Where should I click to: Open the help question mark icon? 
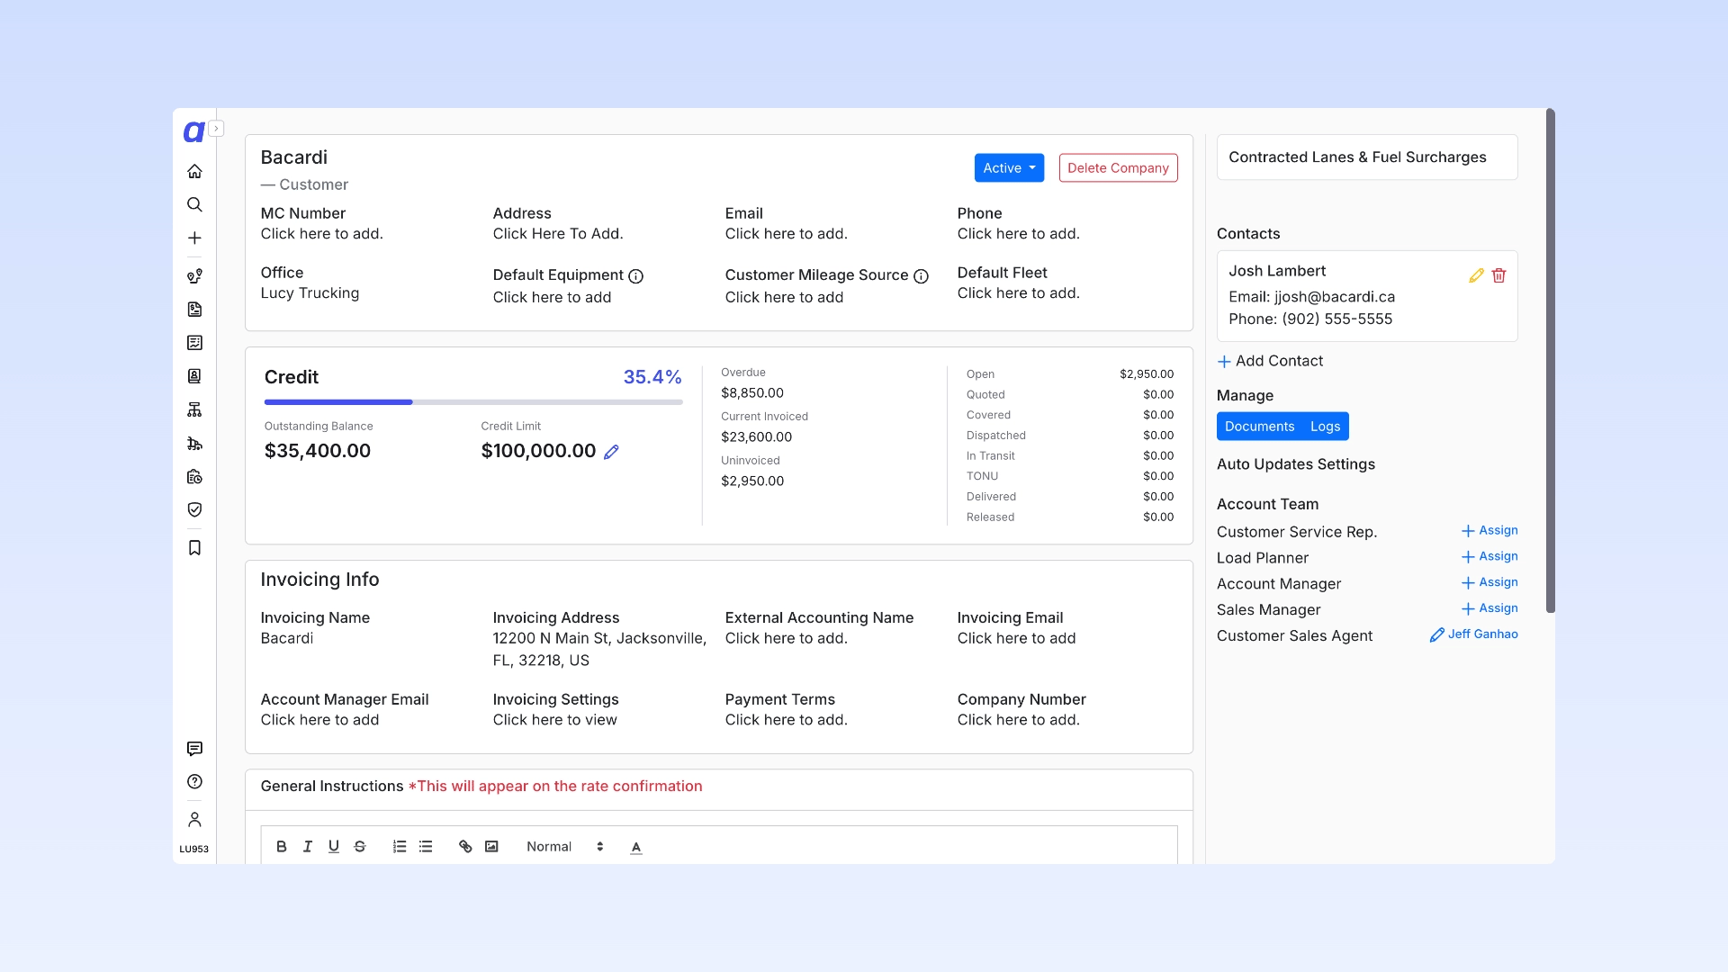coord(194,781)
